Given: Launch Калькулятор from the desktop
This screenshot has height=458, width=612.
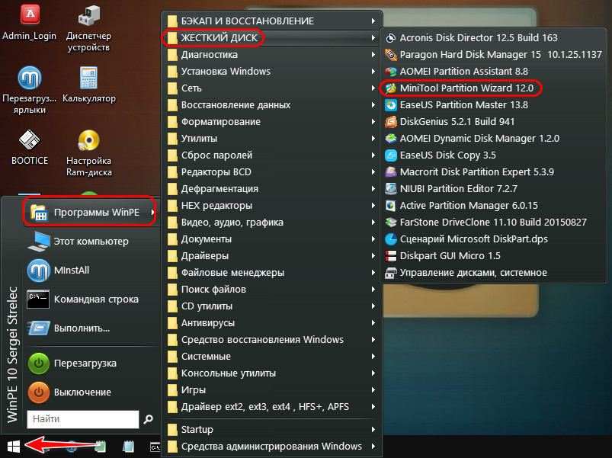Looking at the screenshot, I should point(88,85).
